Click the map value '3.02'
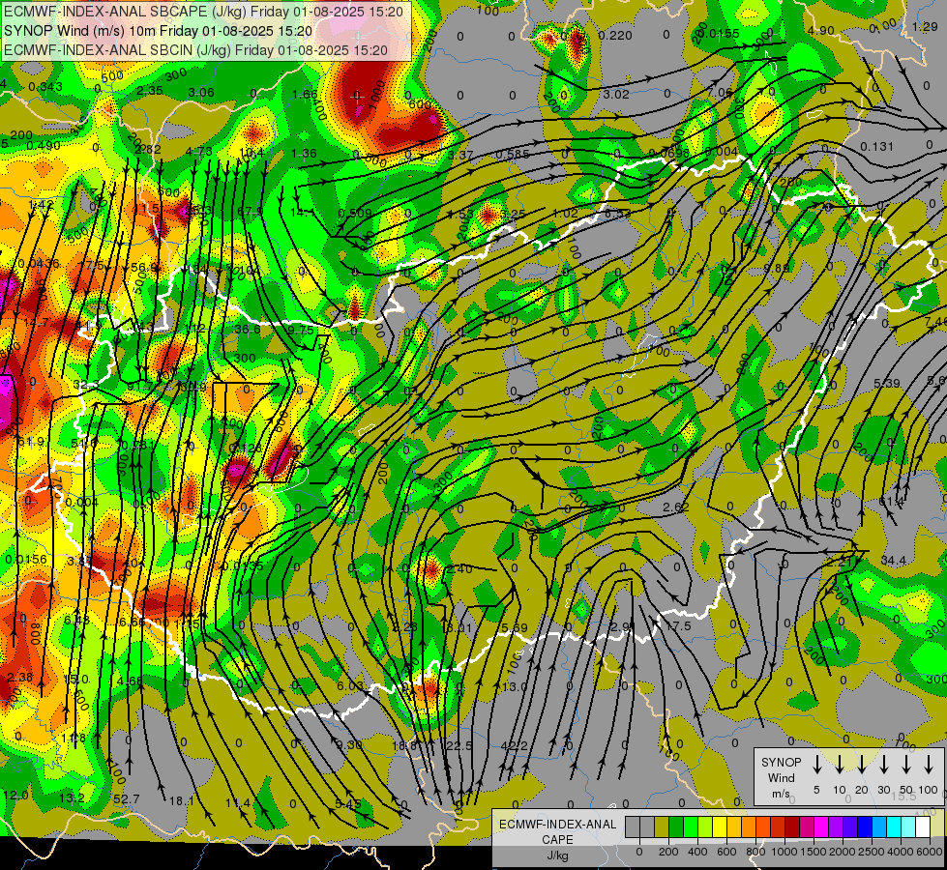The image size is (947, 870). coord(616,94)
